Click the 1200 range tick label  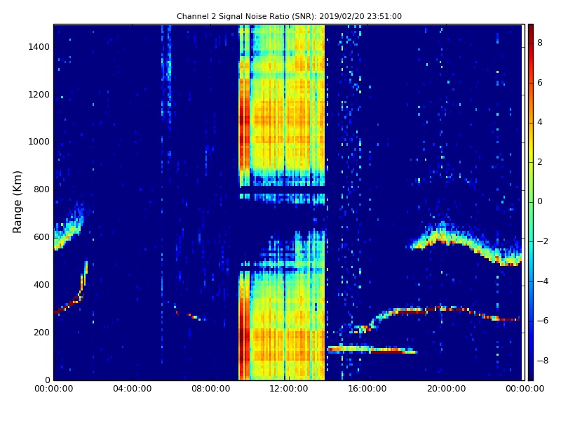(x=39, y=95)
